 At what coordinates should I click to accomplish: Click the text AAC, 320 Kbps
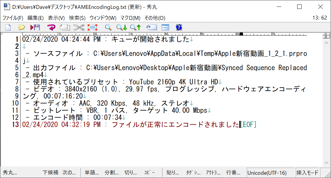(x=102, y=103)
